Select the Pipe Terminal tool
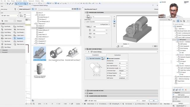Viewport: 190px width, 107px height. (x=6, y=44)
